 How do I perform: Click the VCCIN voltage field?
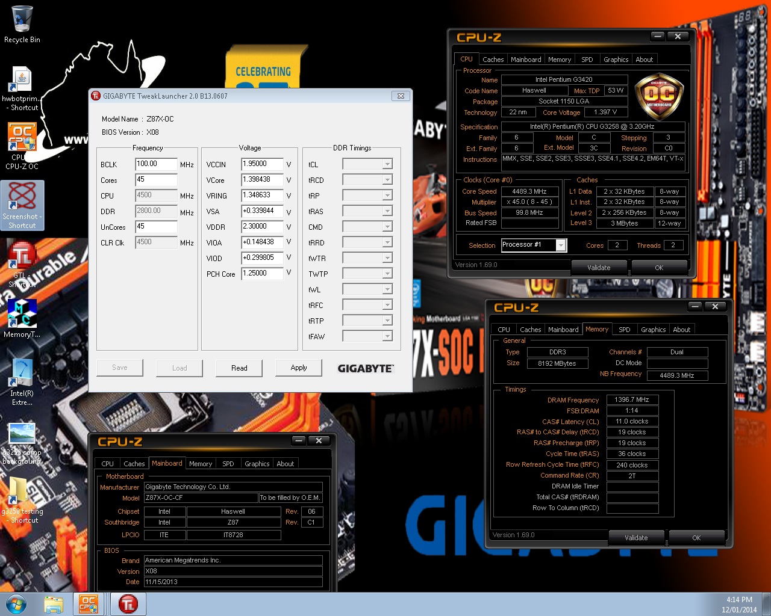pyautogui.click(x=262, y=164)
